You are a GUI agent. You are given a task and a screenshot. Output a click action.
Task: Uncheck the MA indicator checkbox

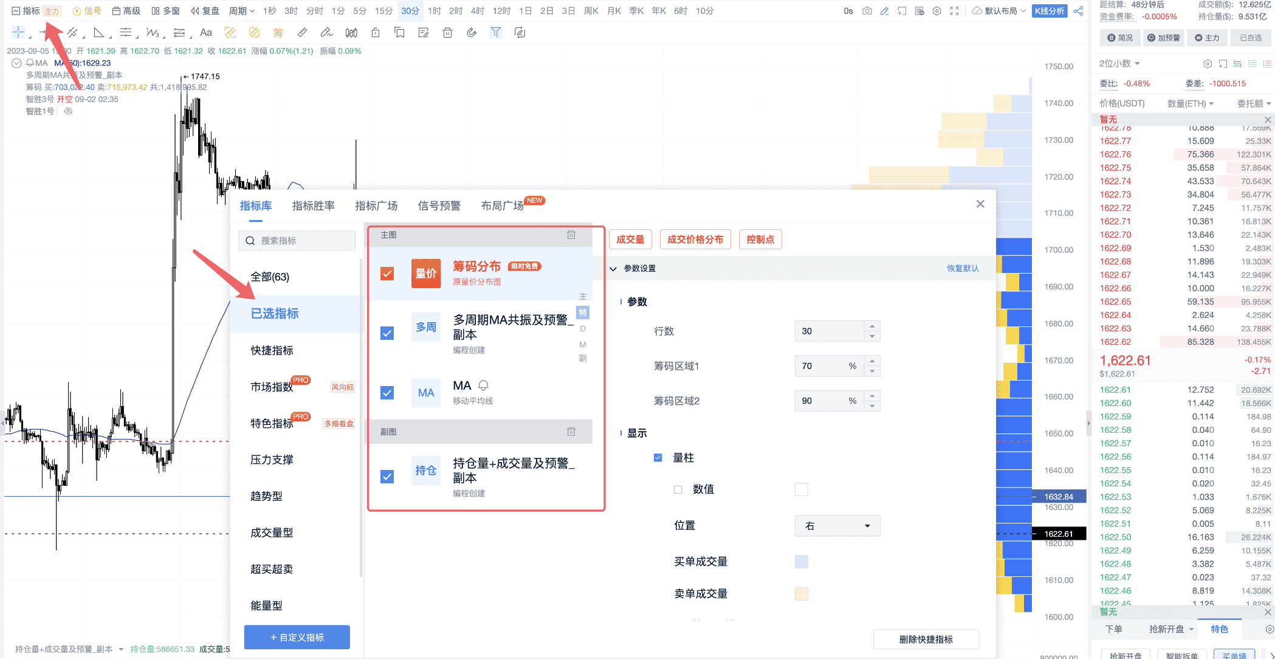[x=387, y=393]
